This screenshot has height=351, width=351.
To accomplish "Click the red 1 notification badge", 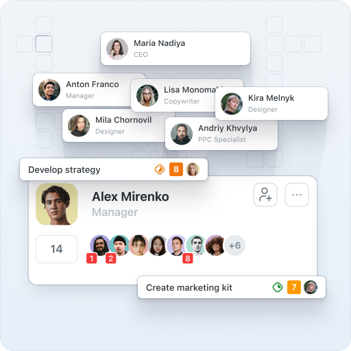I will [92, 258].
